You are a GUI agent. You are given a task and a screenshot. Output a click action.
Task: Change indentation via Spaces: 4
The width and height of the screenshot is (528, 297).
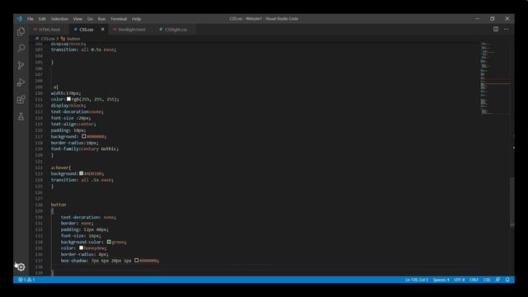pos(441,280)
